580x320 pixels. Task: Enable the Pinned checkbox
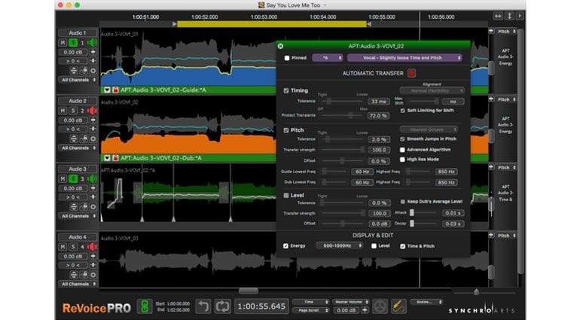pyautogui.click(x=287, y=58)
